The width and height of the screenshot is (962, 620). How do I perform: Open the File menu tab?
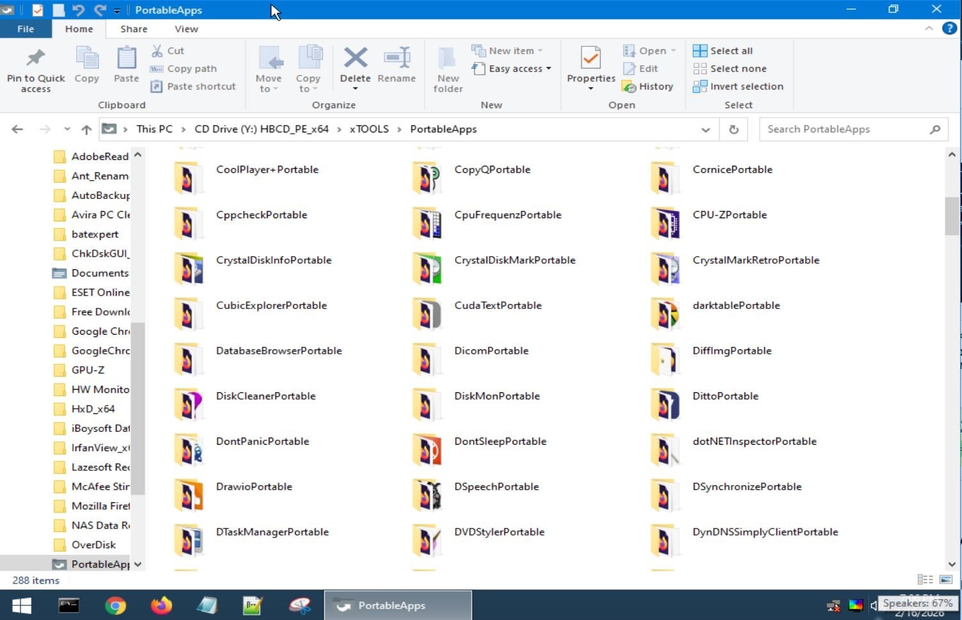pos(26,29)
